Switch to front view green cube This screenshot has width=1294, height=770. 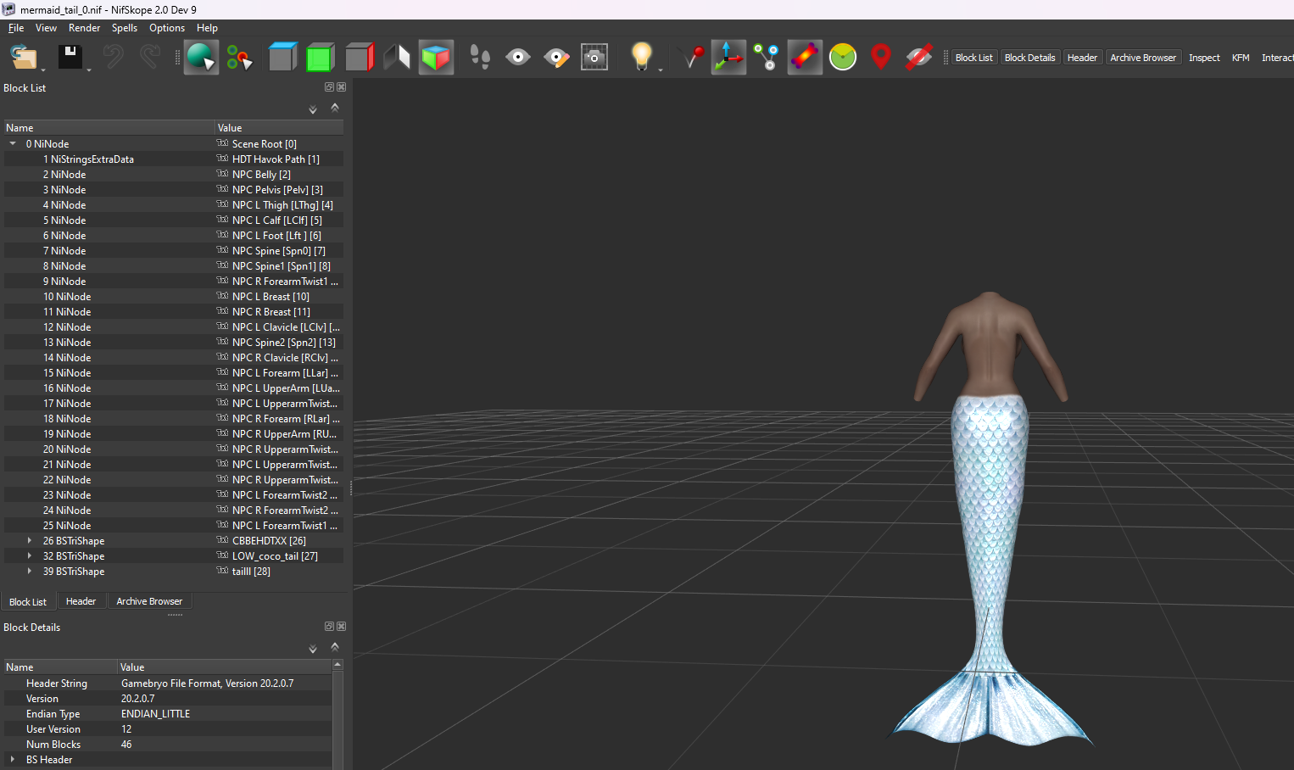click(321, 58)
